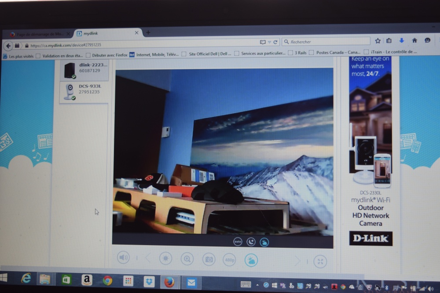Click the Rechercher search box
Screen dimensions: 440x293
click(x=326, y=41)
